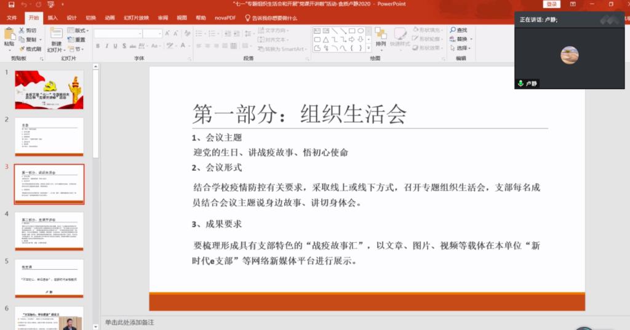Toggle Bold formatting button
Screen dimensions: 630x330
point(98,46)
